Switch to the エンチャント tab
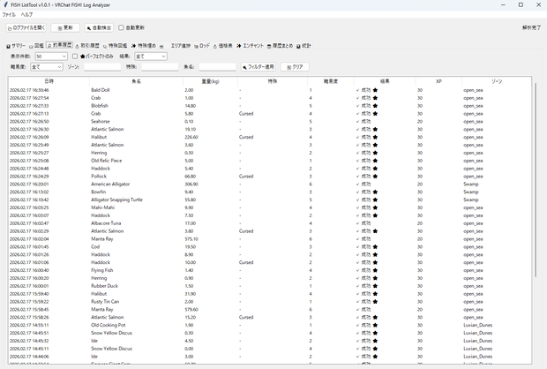This screenshot has height=369, width=547. point(250,46)
